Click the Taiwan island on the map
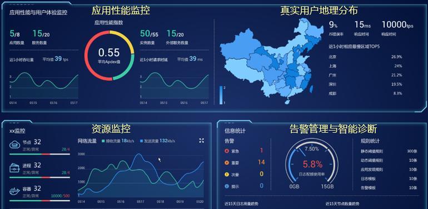 pyautogui.click(x=311, y=89)
